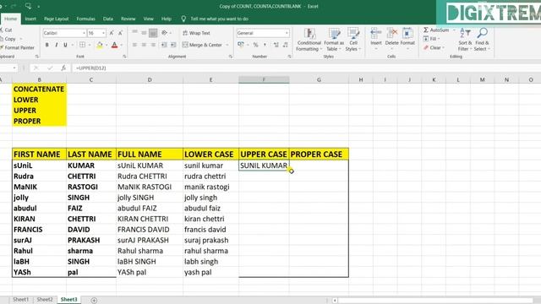Open the Page Layout tab

pyautogui.click(x=57, y=19)
